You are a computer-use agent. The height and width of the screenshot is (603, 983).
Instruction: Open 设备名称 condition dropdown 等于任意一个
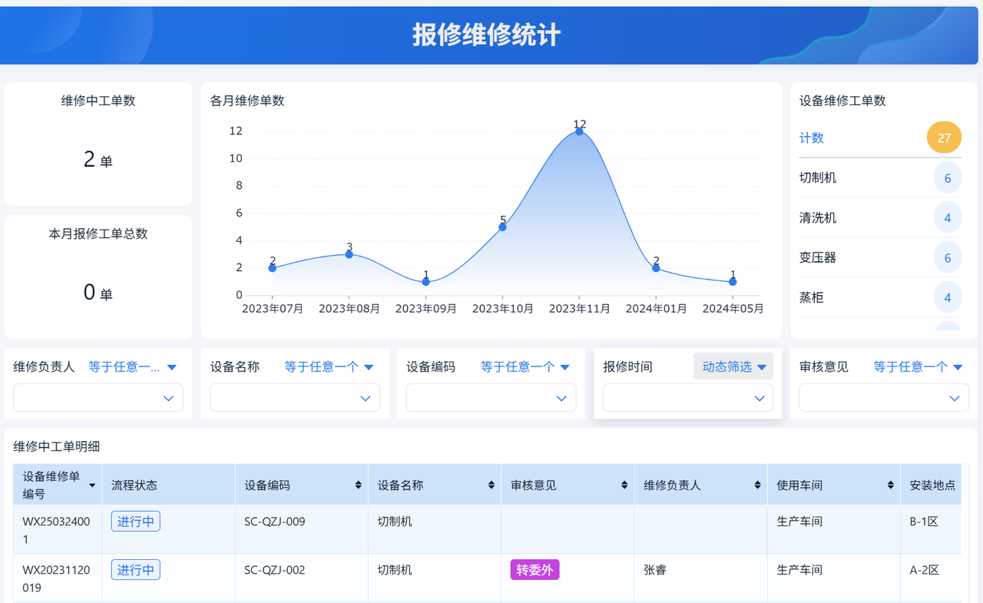(x=329, y=367)
